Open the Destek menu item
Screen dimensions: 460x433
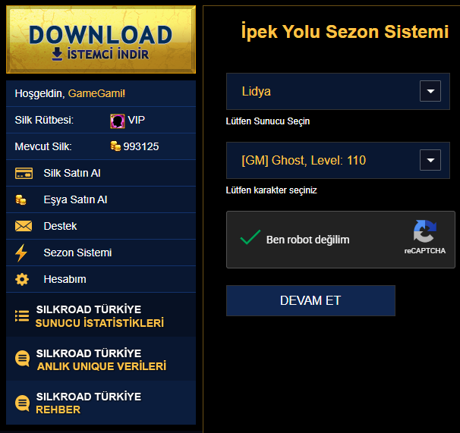pos(101,226)
